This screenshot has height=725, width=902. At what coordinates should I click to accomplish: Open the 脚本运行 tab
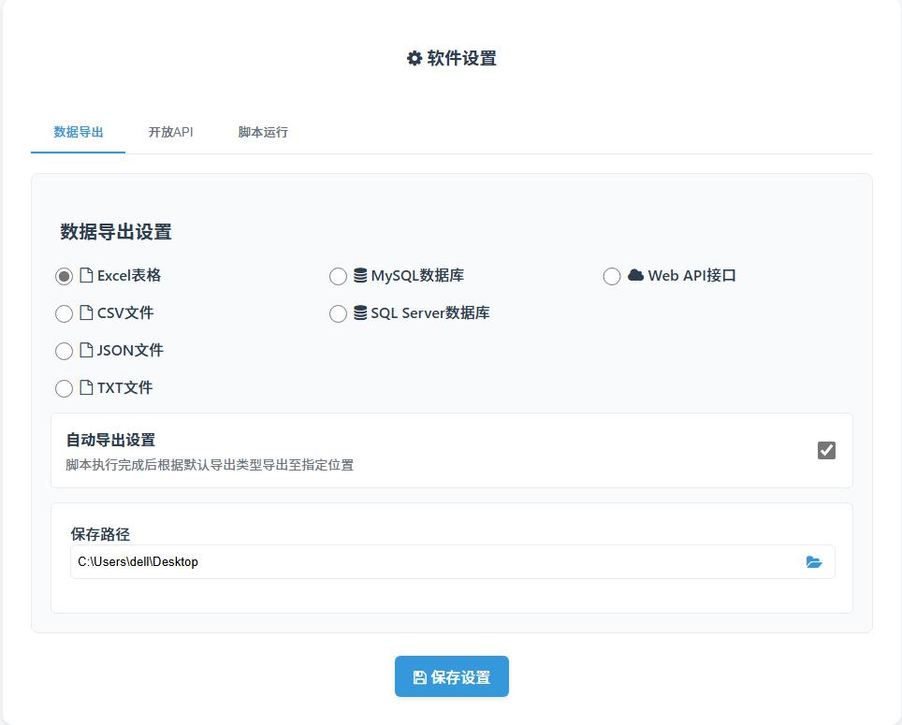pos(263,132)
